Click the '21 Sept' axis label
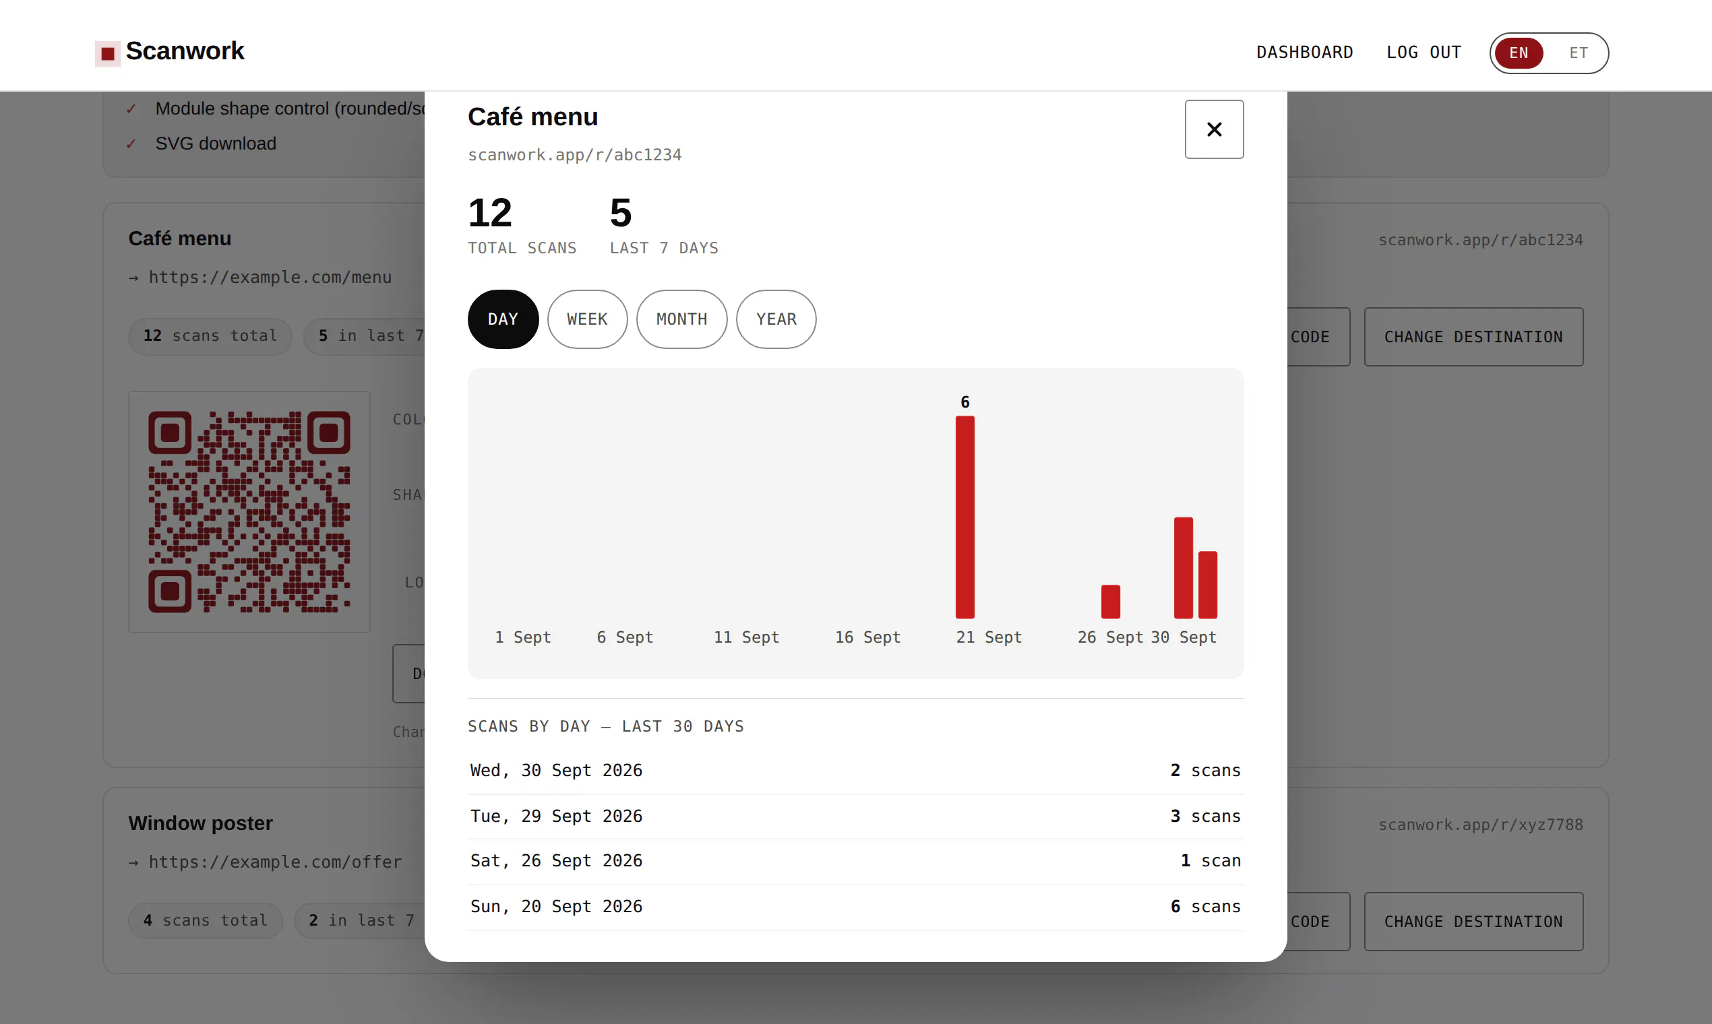The width and height of the screenshot is (1712, 1024). click(x=989, y=637)
